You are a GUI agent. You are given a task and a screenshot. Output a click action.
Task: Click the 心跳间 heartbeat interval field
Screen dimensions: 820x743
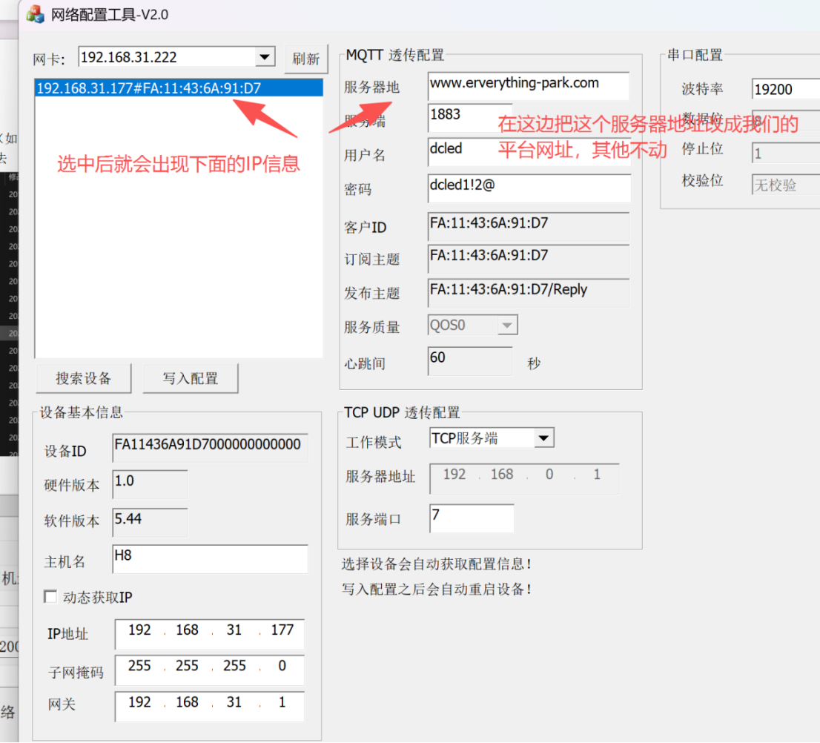pos(469,361)
